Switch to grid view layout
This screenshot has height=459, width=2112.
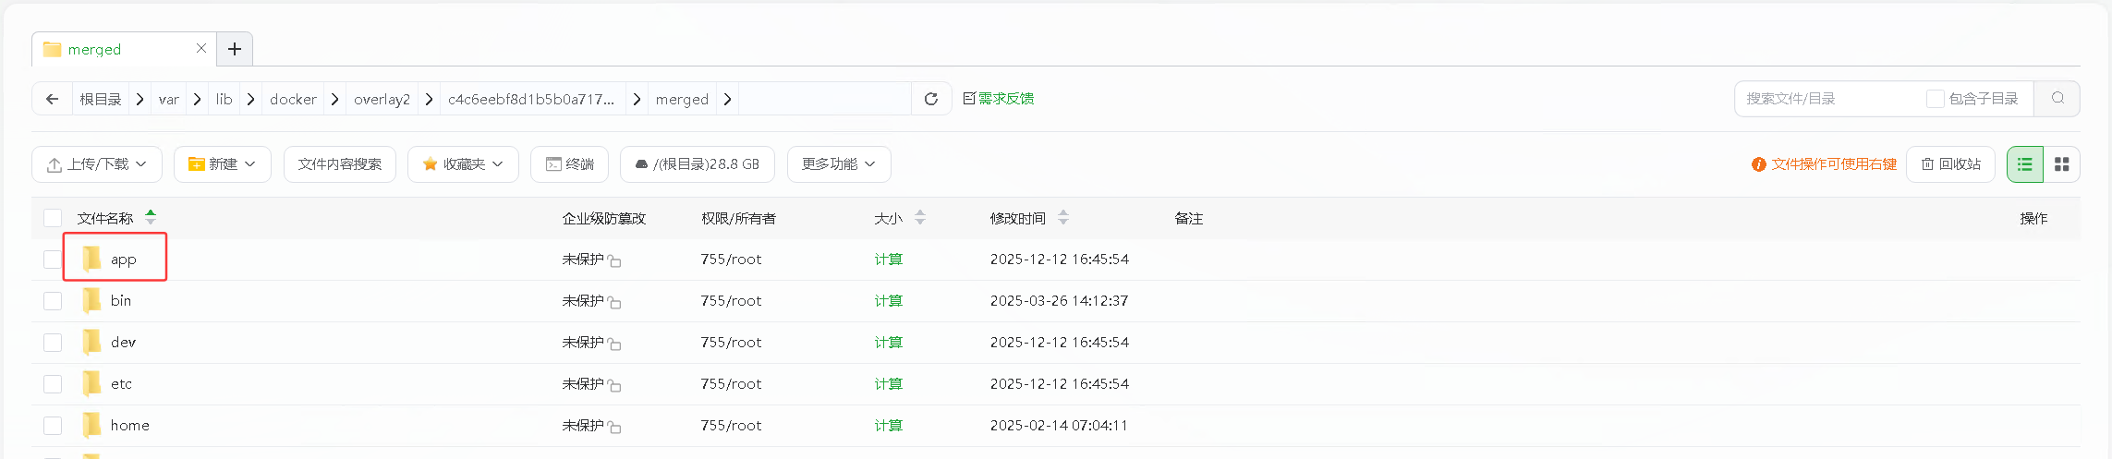click(x=2061, y=164)
